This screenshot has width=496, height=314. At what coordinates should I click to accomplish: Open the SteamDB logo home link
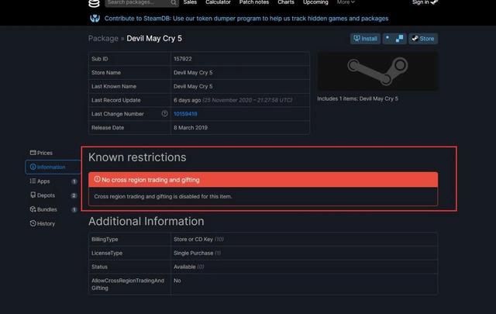tap(94, 3)
